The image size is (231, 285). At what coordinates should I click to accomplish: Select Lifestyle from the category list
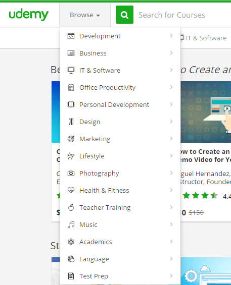click(120, 156)
